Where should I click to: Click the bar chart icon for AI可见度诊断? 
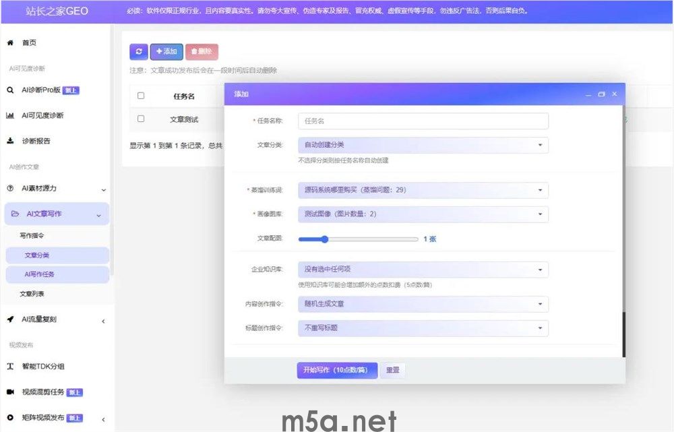10,115
